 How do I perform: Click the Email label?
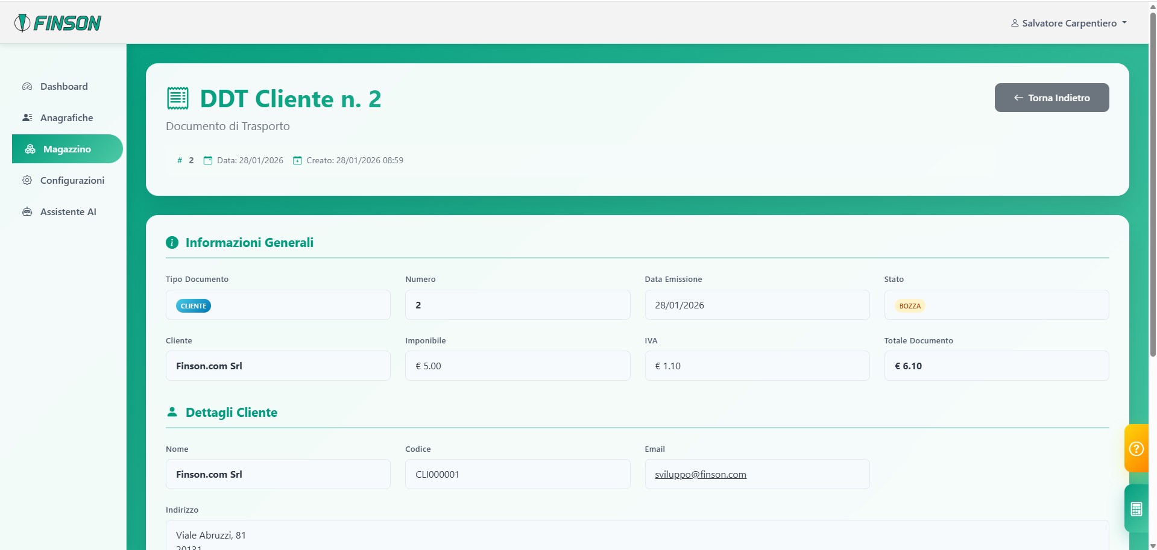pyautogui.click(x=655, y=449)
